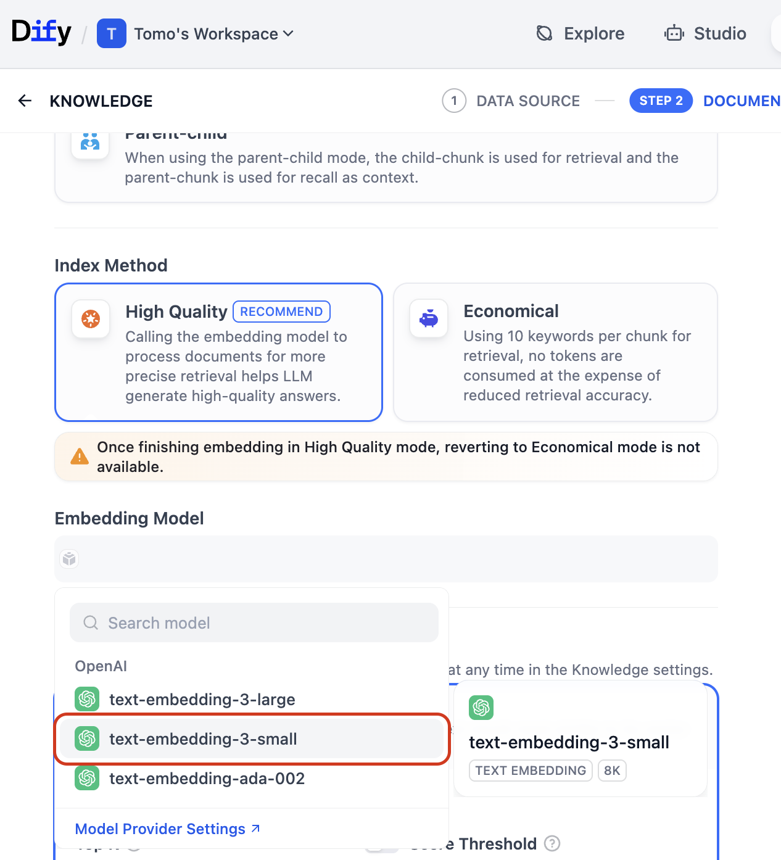Click the Score Threshold help icon
The width and height of the screenshot is (781, 860).
pyautogui.click(x=552, y=843)
